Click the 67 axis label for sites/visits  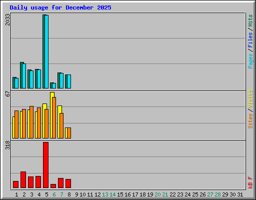(x=7, y=94)
